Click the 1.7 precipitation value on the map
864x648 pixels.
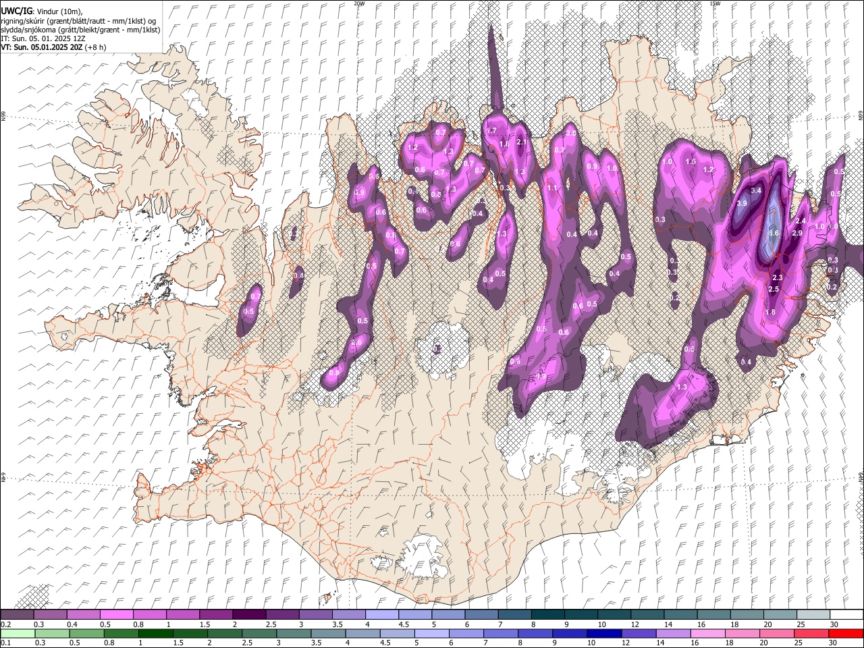[491, 131]
